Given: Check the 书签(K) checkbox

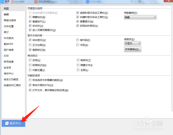Looking at the screenshot, I should point(78,45).
